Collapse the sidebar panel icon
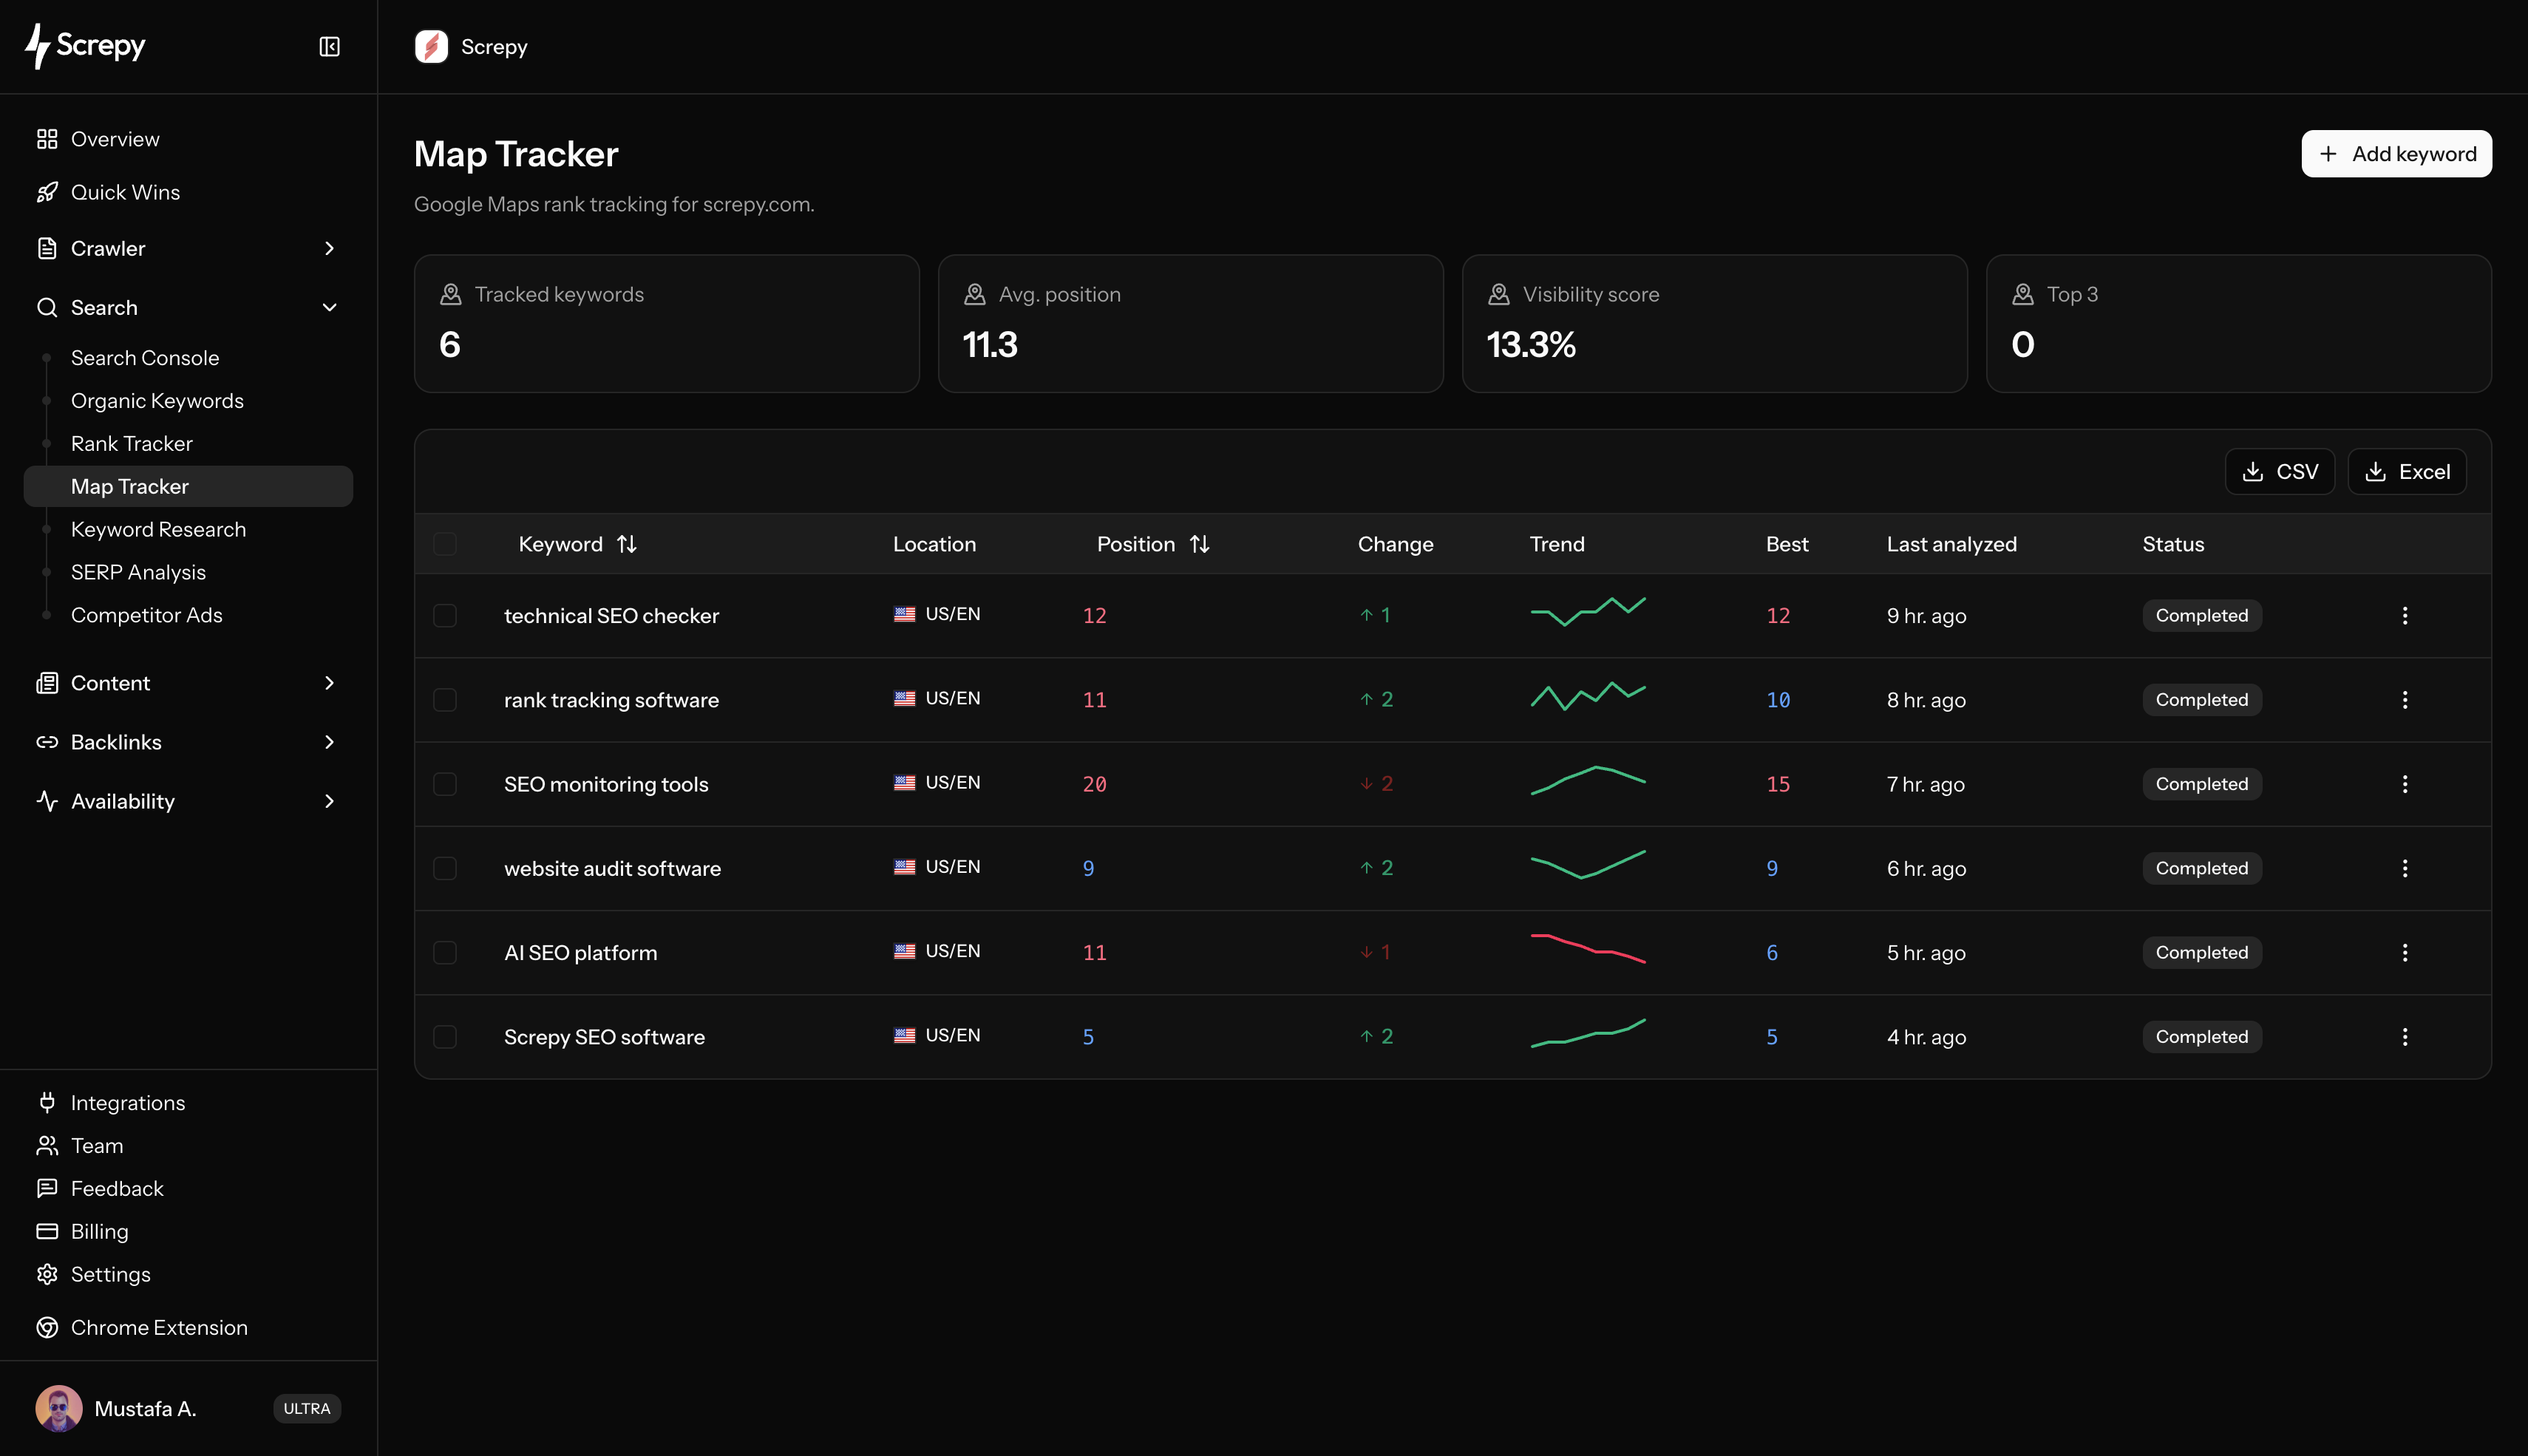 [329, 47]
